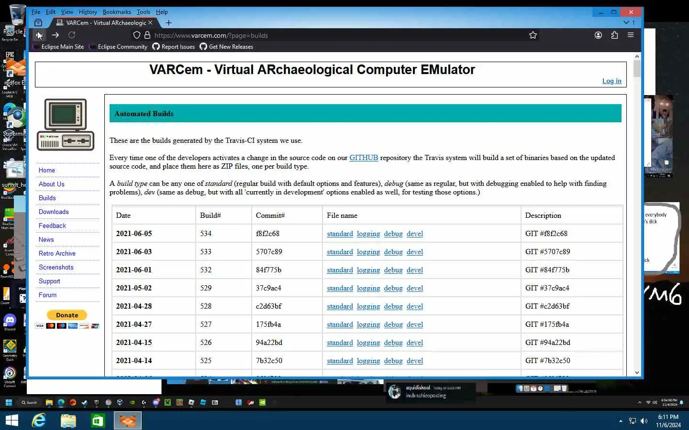This screenshot has width=689, height=430.
Task: Open the Downloads sidebar link
Action: tap(54, 212)
